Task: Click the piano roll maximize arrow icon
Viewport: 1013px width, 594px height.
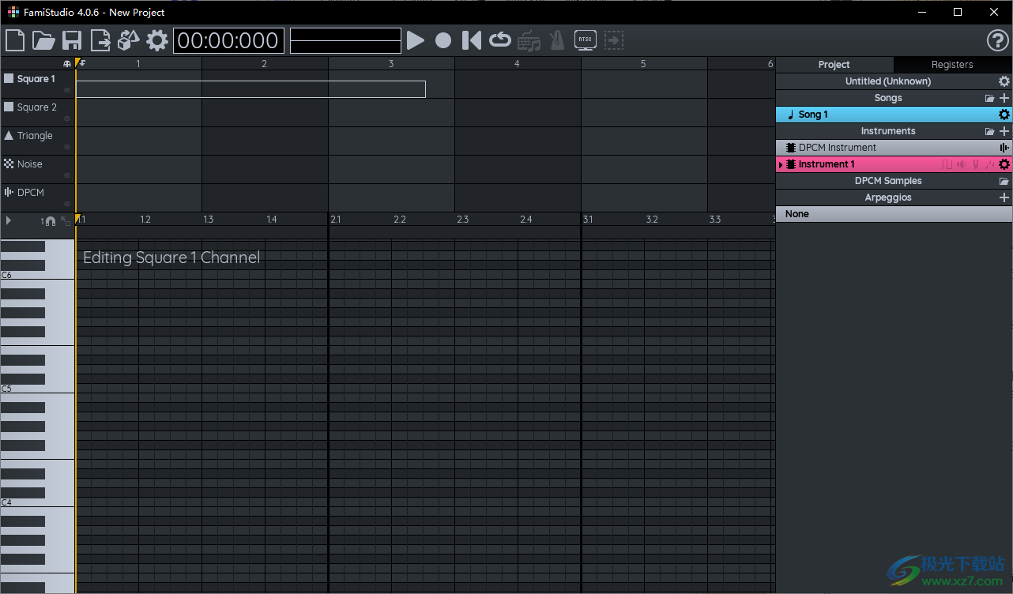Action: coord(66,220)
